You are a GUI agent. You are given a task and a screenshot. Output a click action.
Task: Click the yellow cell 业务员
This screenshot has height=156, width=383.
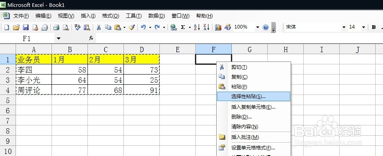click(x=34, y=59)
